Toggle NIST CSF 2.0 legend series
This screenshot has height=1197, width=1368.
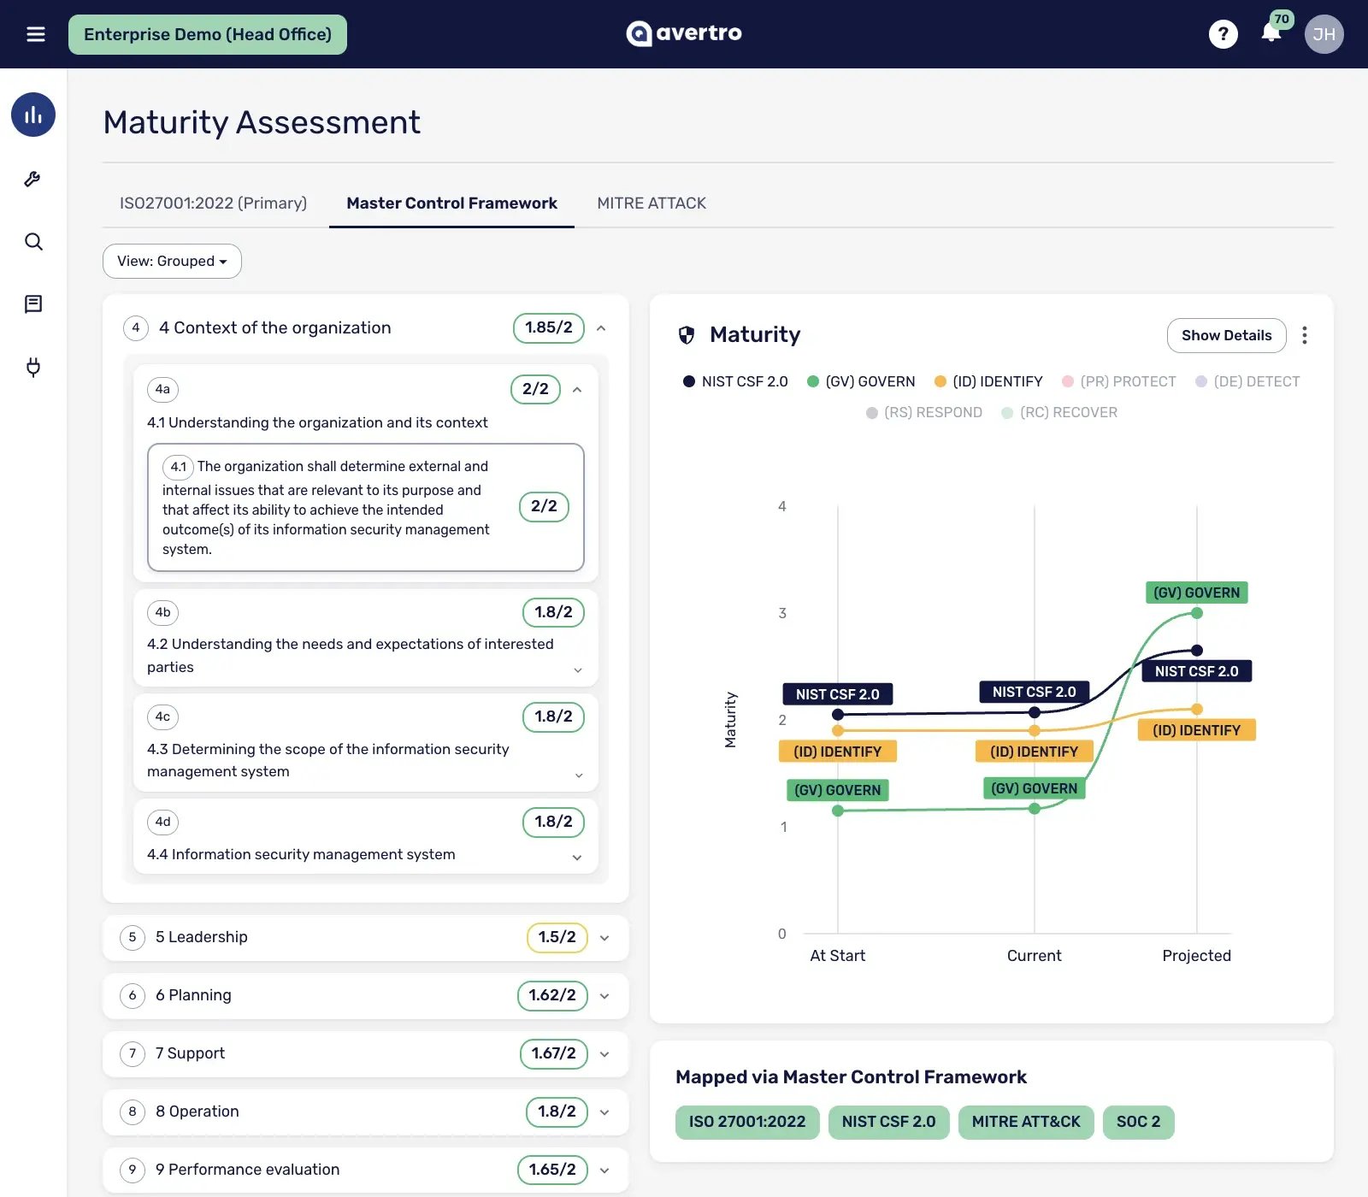735,381
